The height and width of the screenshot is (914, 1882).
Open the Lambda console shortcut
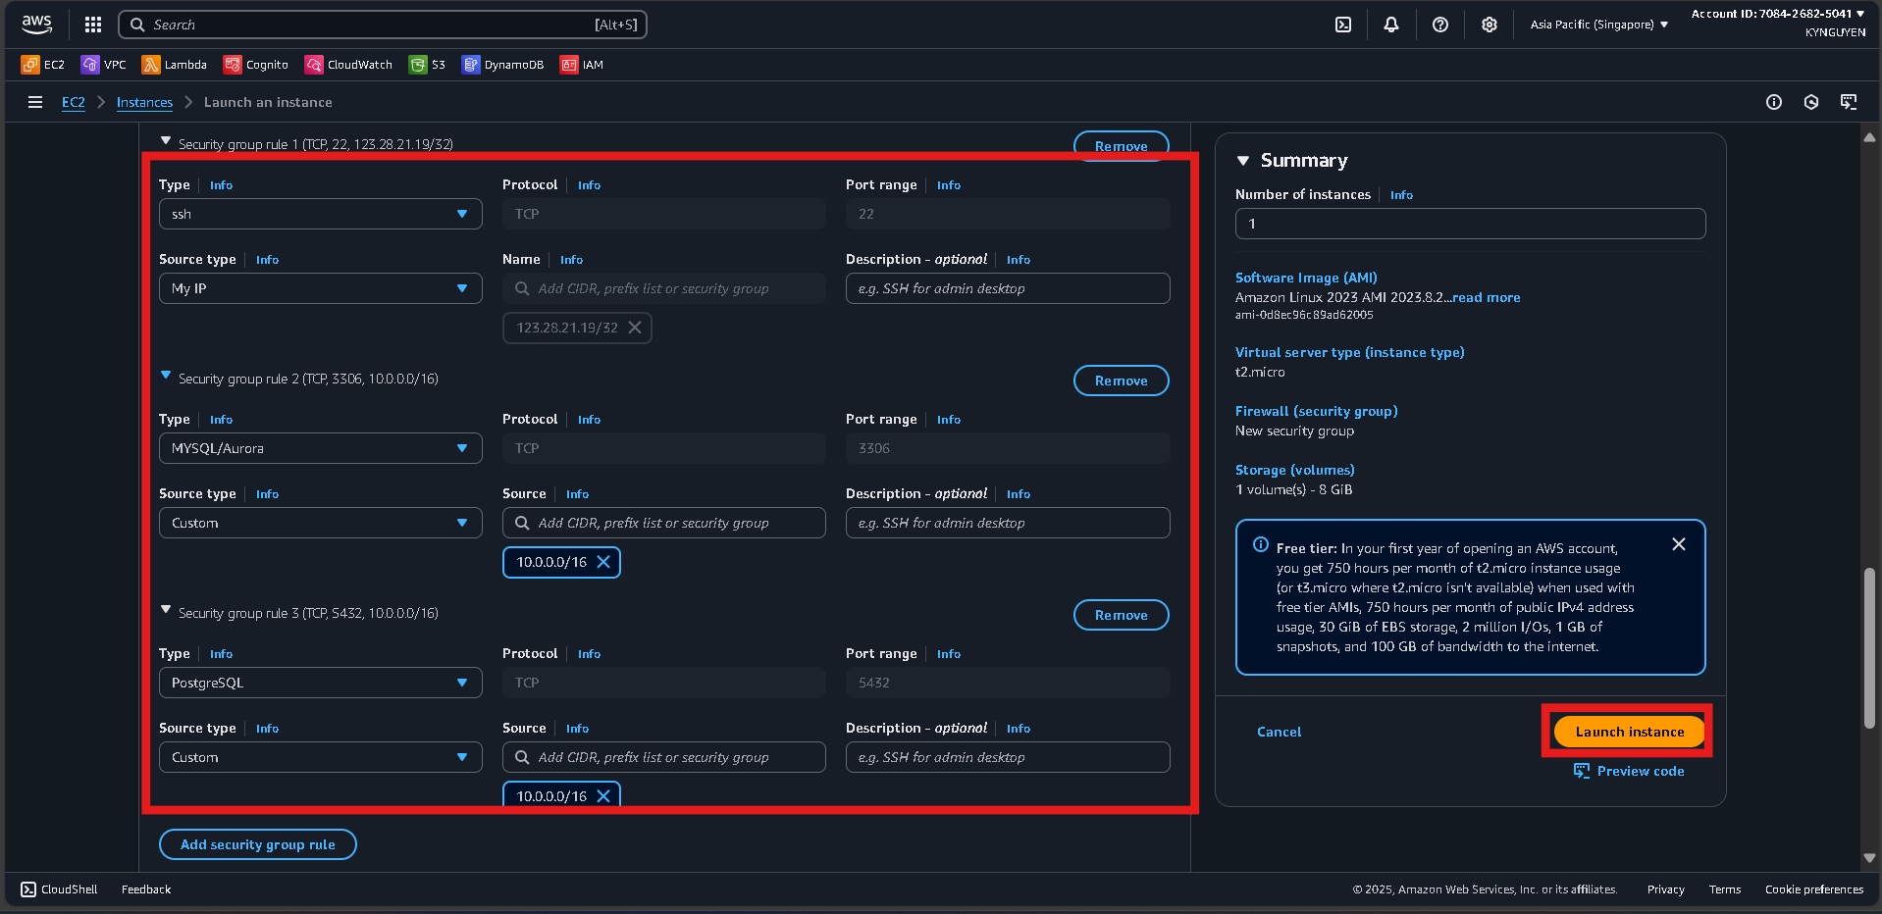click(x=175, y=64)
